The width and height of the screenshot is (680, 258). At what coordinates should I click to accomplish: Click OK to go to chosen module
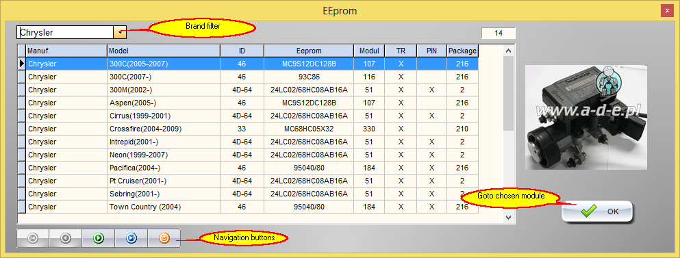point(597,211)
